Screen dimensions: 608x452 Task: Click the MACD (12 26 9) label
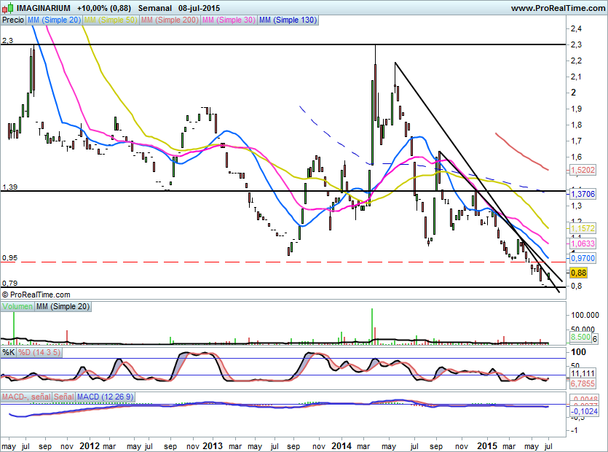[x=105, y=397]
